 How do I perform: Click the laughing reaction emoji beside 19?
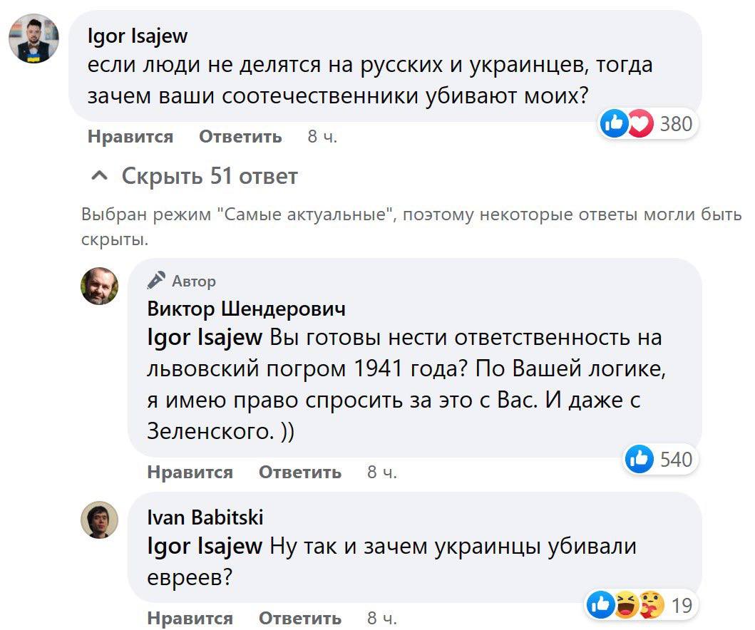[x=625, y=605]
